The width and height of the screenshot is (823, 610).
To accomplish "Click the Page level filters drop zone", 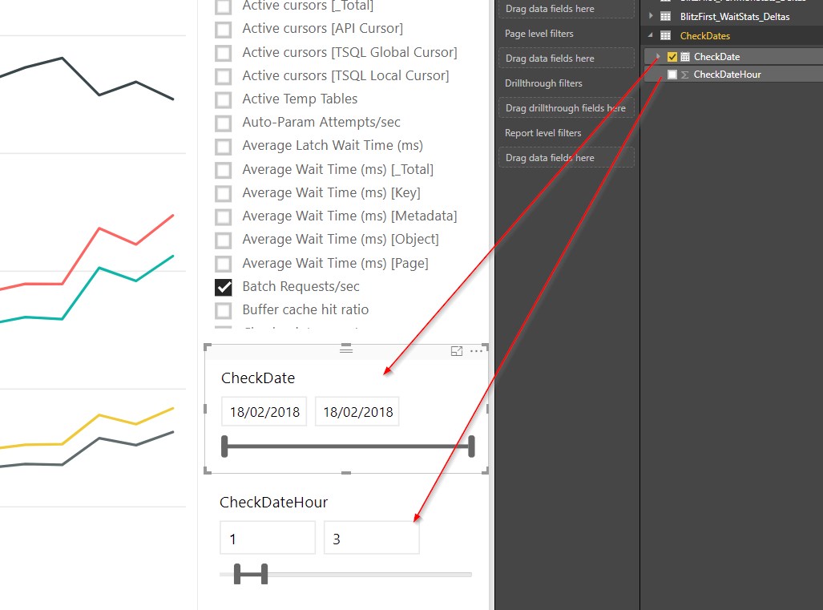I will point(567,59).
